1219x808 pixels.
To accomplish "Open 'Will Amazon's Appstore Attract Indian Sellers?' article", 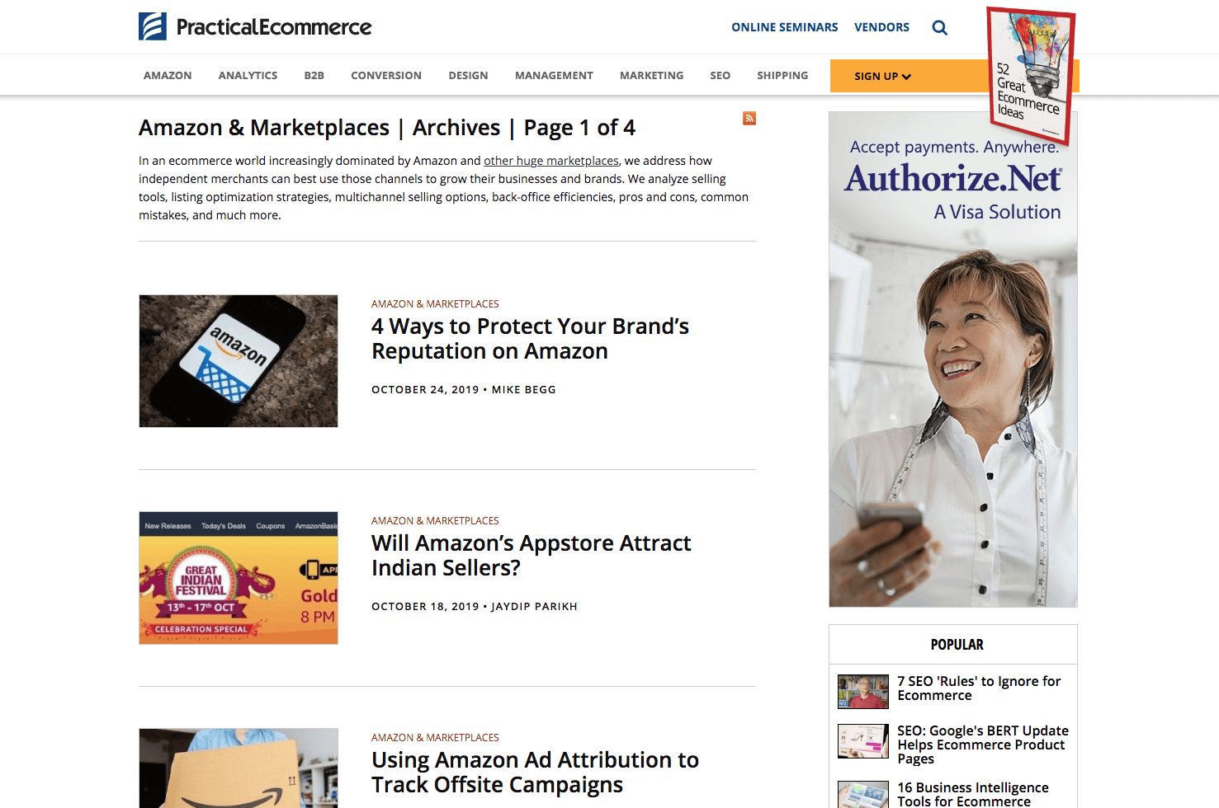I will (531, 556).
